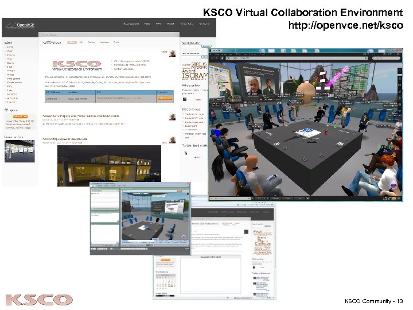
Task: Click the address bar of the Second Life viewer
Action: pyautogui.click(x=297, y=58)
